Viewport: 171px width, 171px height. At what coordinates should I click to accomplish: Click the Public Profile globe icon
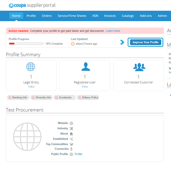coord(71,154)
